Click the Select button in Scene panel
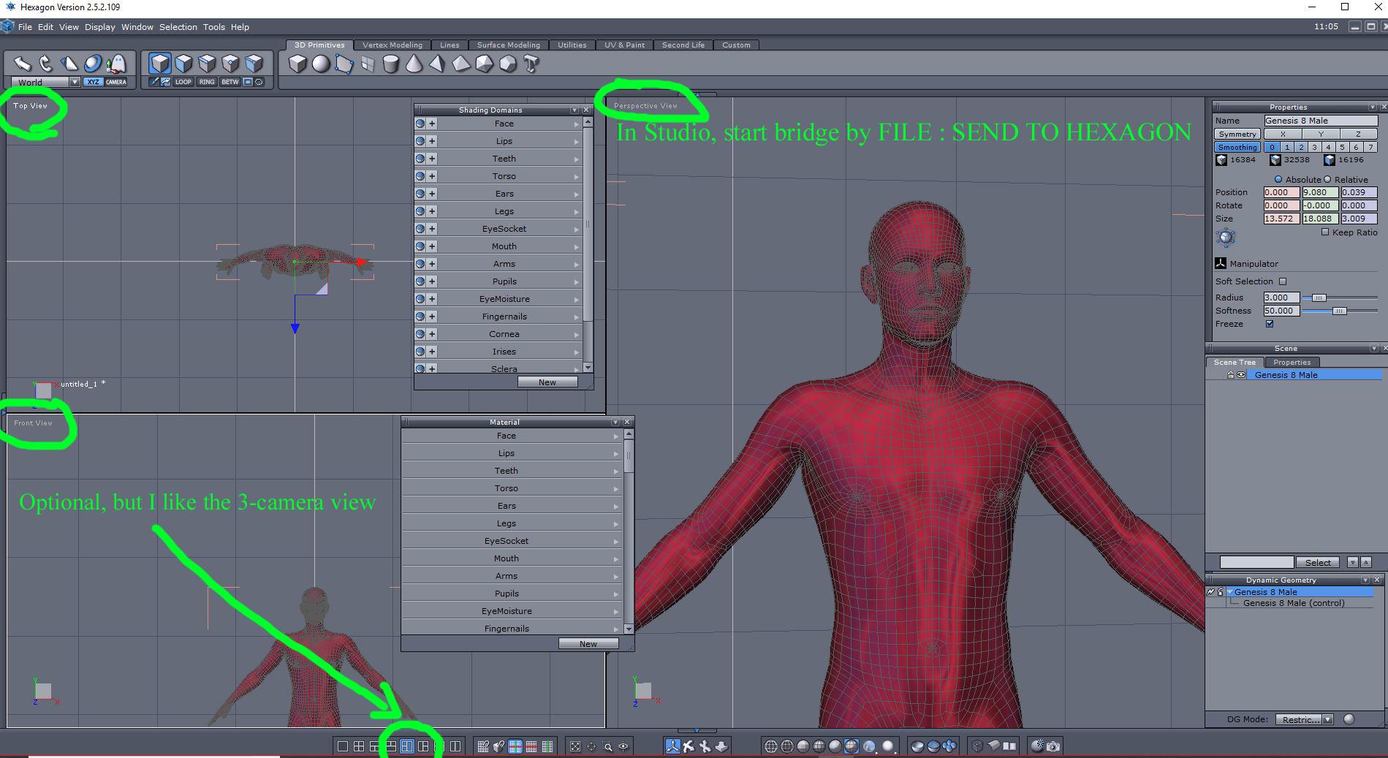This screenshot has width=1388, height=758. click(1318, 562)
